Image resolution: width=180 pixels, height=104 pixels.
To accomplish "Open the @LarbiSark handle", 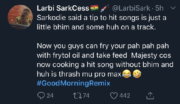I will click(x=131, y=8).
